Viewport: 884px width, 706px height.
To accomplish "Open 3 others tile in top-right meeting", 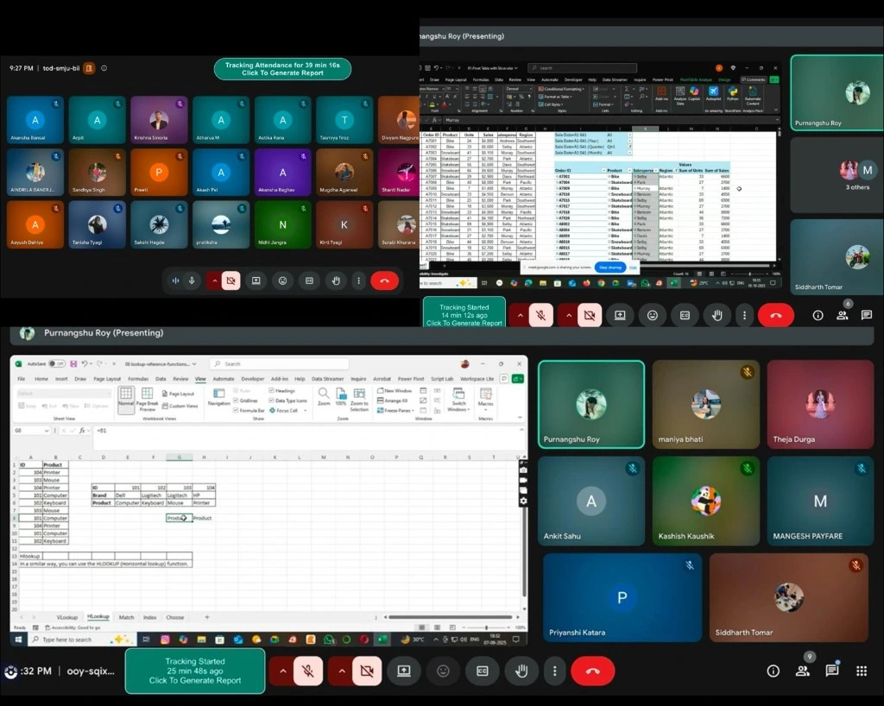I will [837, 175].
